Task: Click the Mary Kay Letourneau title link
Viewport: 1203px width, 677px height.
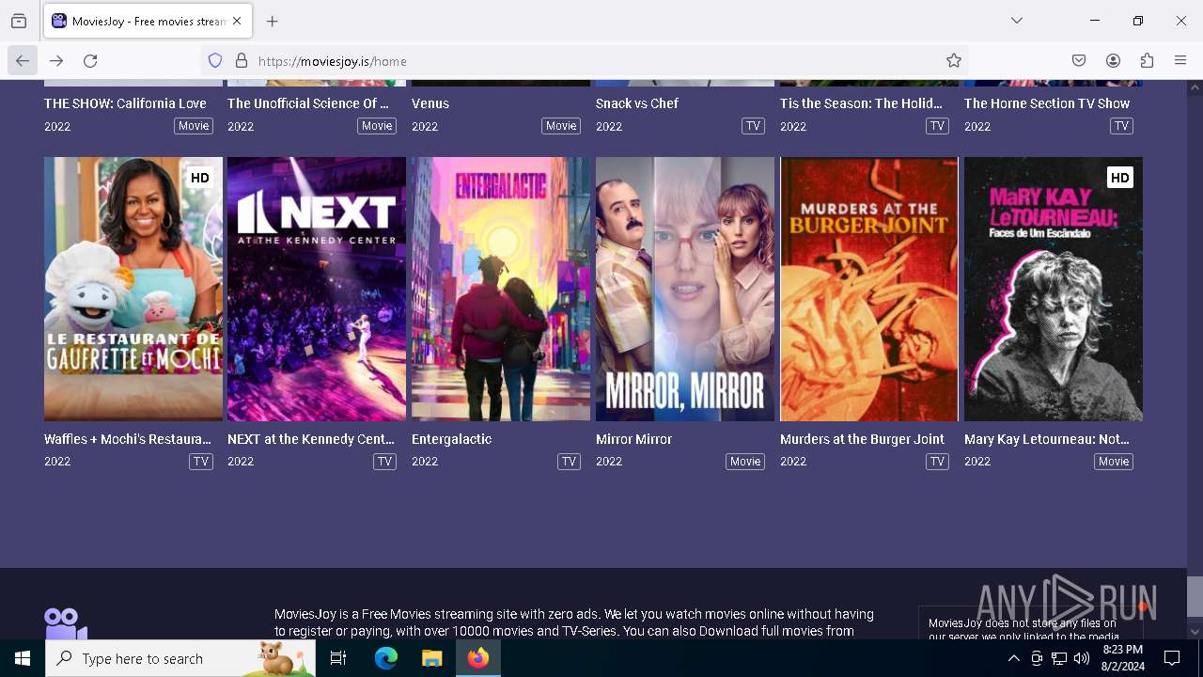Action: tap(1047, 439)
